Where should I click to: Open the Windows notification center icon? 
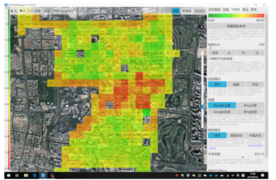pos(263,175)
